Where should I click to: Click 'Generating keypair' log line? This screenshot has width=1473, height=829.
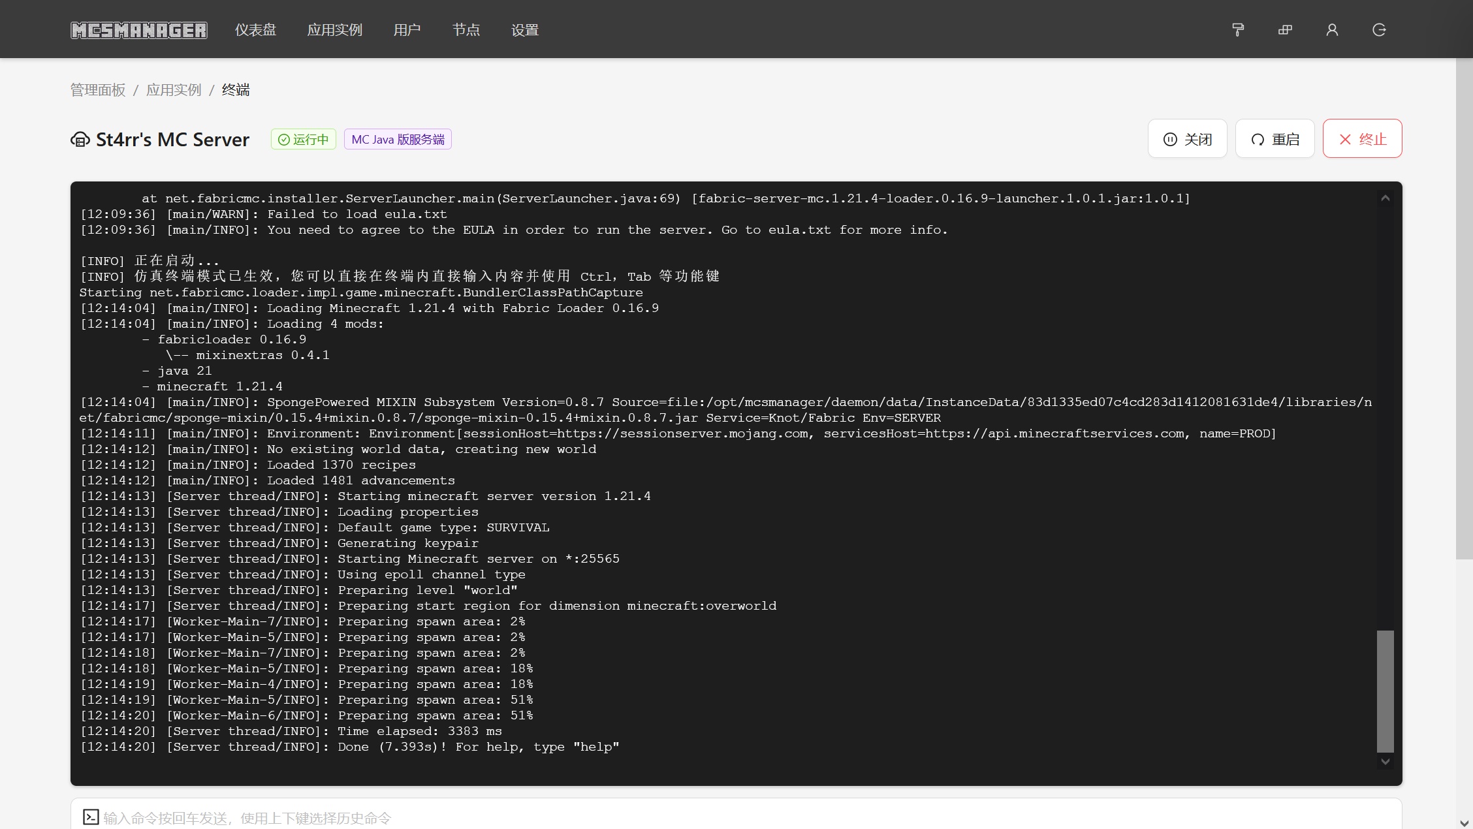tap(279, 543)
